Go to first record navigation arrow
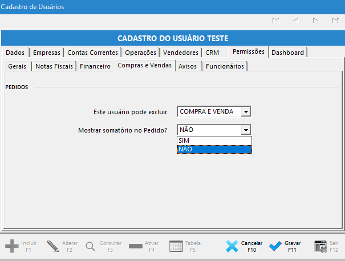The image size is (345, 261). [275, 21]
